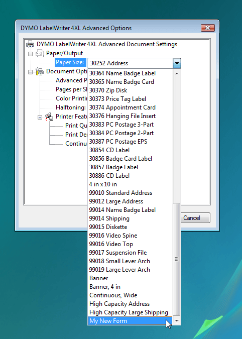Select 99018 Small Lever Arch
The height and width of the screenshot is (339, 242).
point(130,261)
